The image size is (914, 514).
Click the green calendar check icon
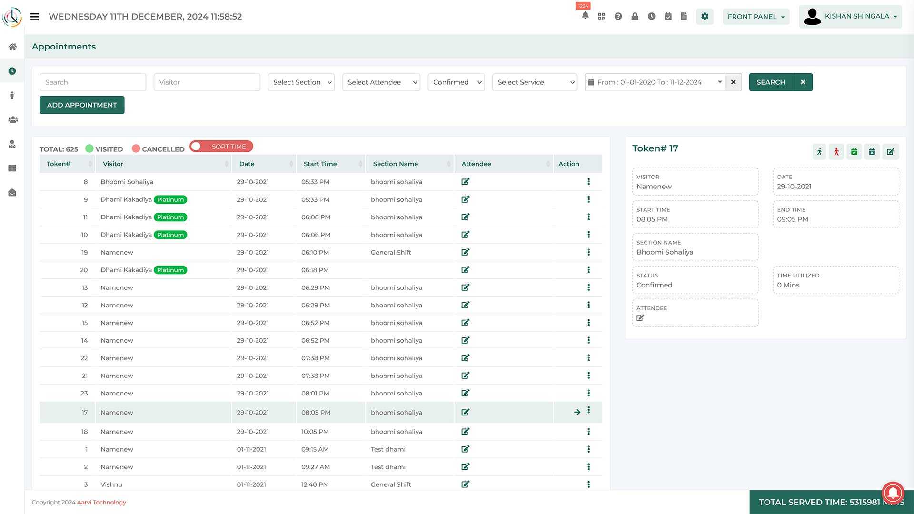pyautogui.click(x=854, y=152)
